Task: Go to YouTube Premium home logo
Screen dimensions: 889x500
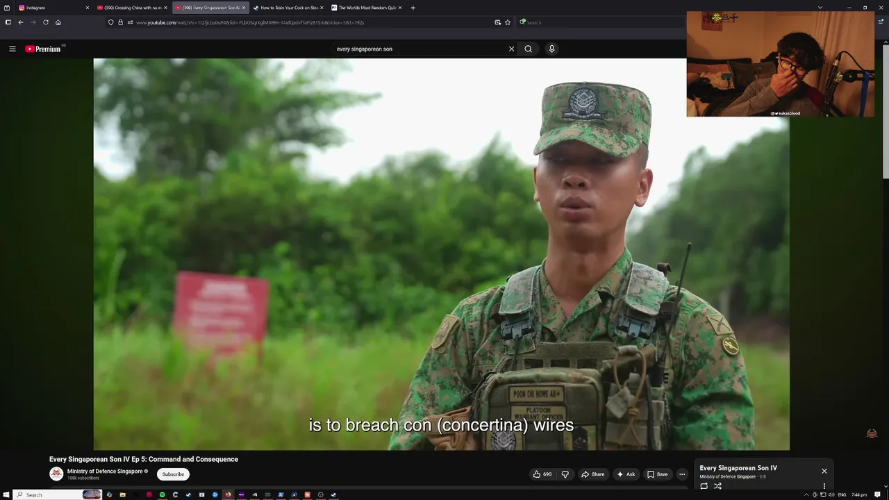Action: tap(43, 49)
